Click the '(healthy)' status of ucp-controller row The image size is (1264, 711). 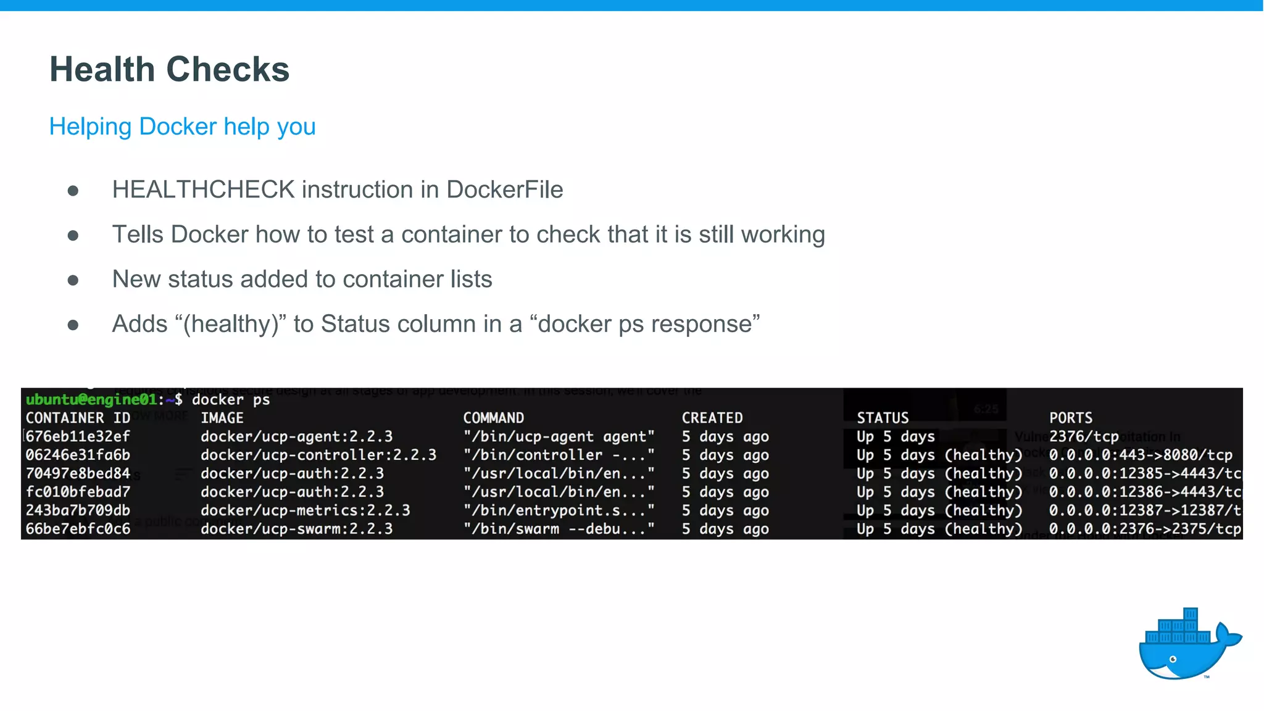pyautogui.click(x=983, y=455)
